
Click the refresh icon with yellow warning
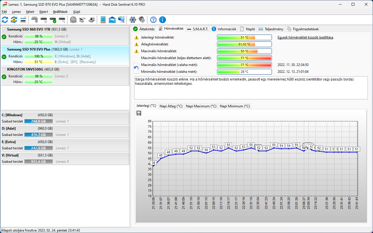click(14, 20)
